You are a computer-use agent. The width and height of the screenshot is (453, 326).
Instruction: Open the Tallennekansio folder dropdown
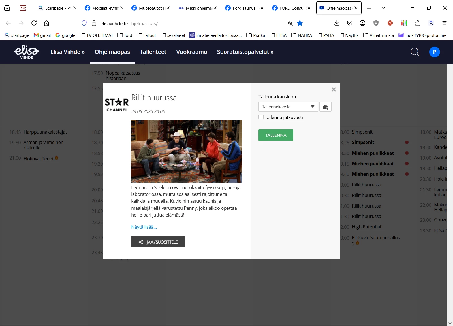coord(288,107)
